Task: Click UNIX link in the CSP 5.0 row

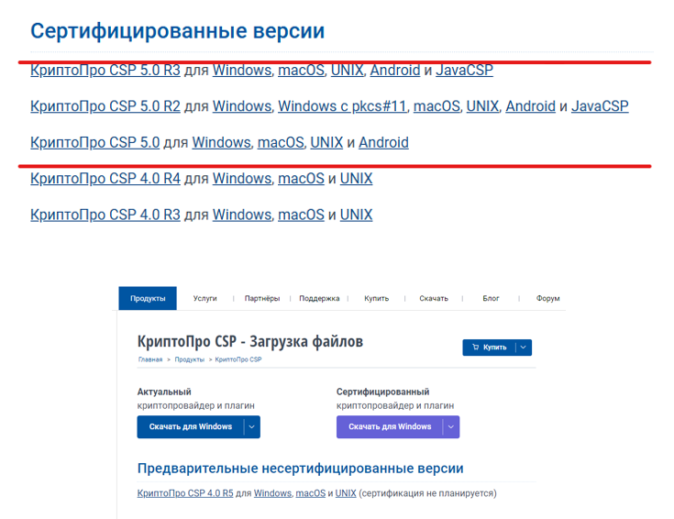Action: tap(326, 142)
